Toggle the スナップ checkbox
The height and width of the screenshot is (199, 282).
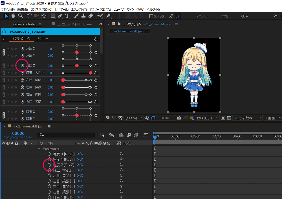click(x=151, y=16)
